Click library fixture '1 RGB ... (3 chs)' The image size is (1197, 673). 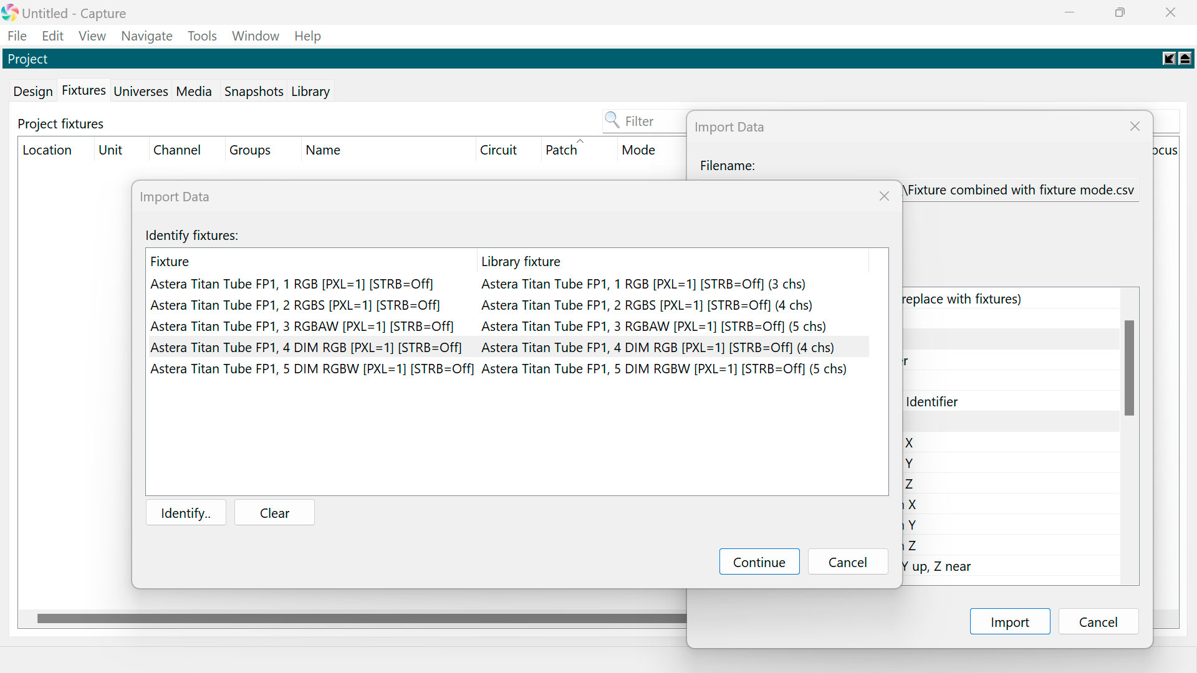643,284
